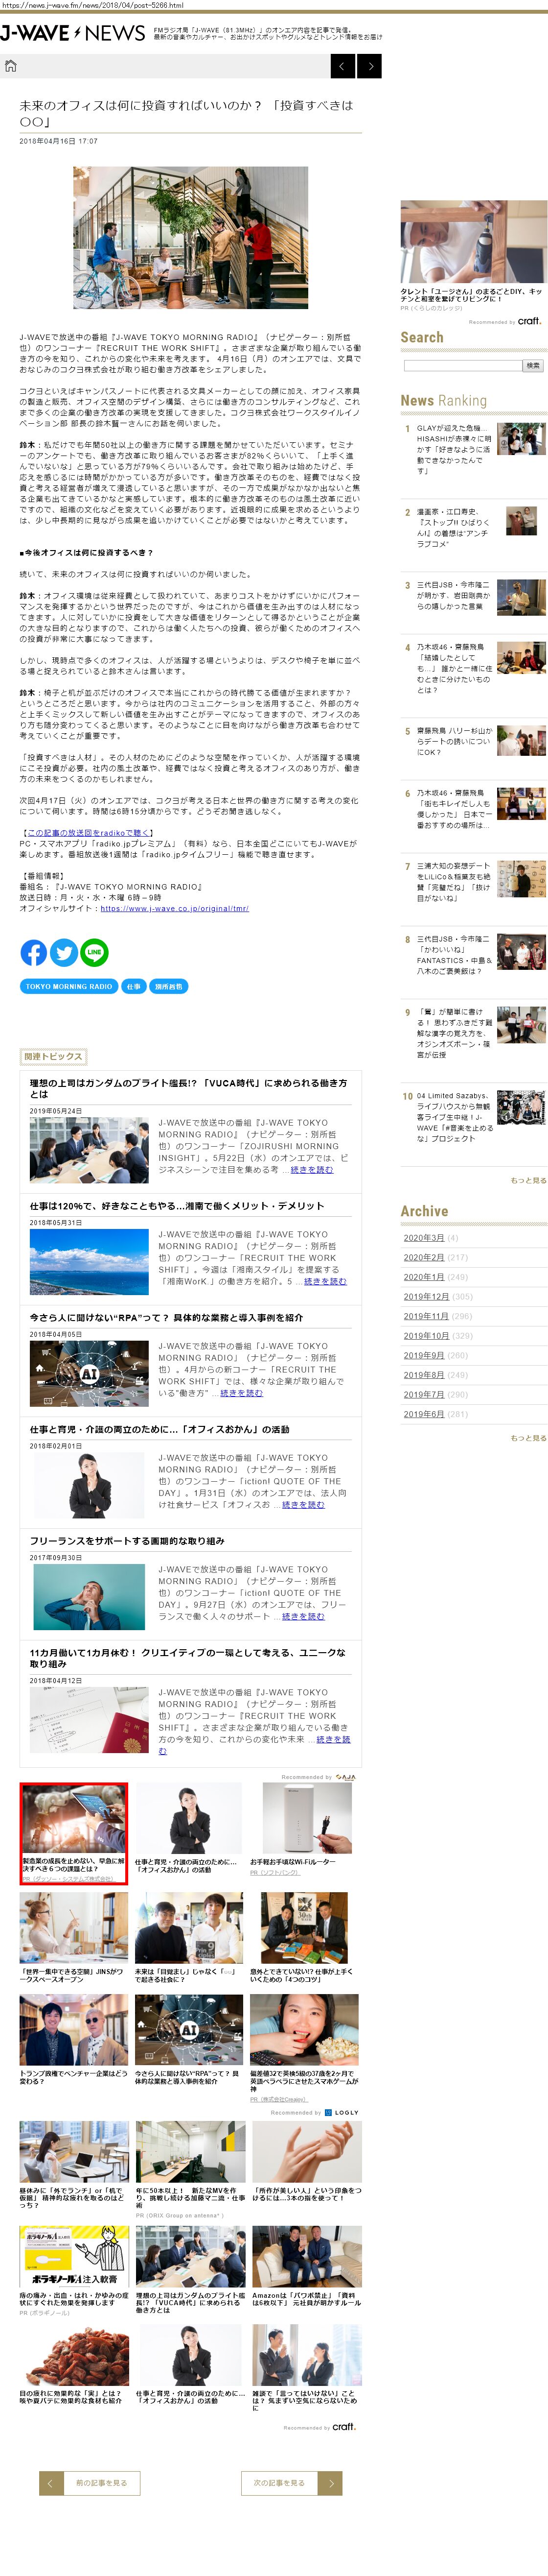Click the TOKYO MORNING RADIO tag
The width and height of the screenshot is (548, 2576).
tap(69, 986)
